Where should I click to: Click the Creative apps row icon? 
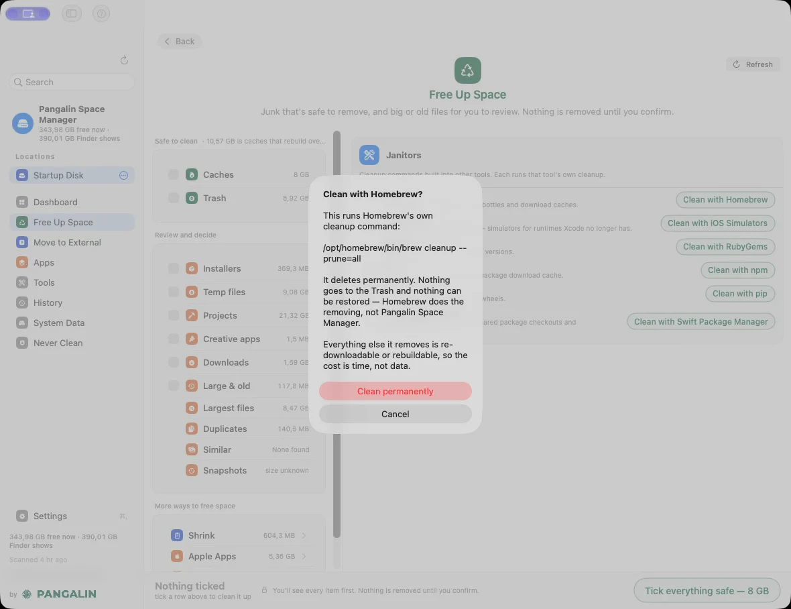pyautogui.click(x=192, y=339)
